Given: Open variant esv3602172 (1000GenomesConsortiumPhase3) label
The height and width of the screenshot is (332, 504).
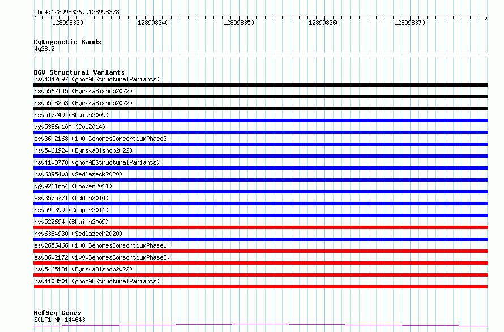Looking at the screenshot, I should (102, 257).
